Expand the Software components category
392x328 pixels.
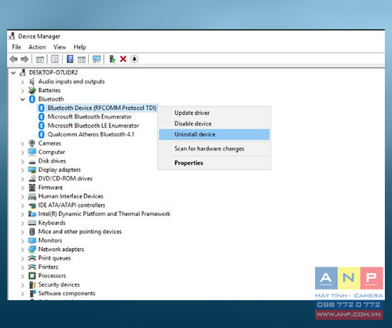(x=23, y=294)
